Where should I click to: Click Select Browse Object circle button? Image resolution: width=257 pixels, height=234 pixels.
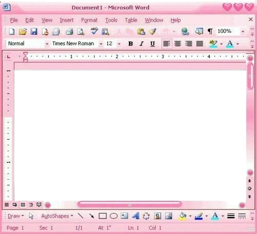pyautogui.click(x=250, y=188)
